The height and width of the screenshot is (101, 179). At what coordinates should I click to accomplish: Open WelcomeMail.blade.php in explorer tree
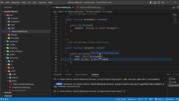[x=23, y=84]
